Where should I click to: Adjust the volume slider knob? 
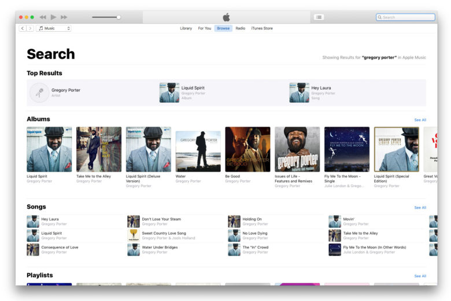pyautogui.click(x=119, y=17)
